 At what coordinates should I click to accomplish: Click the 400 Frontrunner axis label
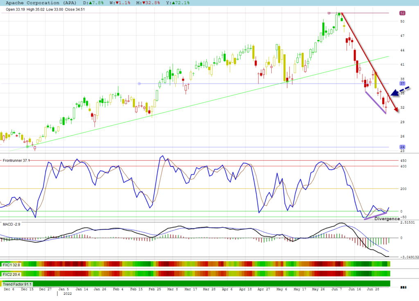pyautogui.click(x=403, y=166)
